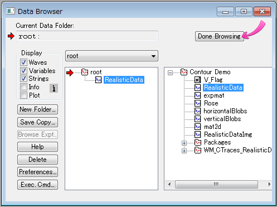
Task: Click the wave icon next to expmat
Action: (x=198, y=95)
